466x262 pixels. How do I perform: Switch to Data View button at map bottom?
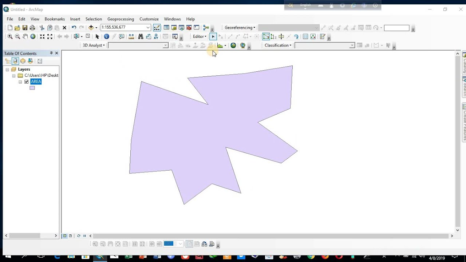65,236
